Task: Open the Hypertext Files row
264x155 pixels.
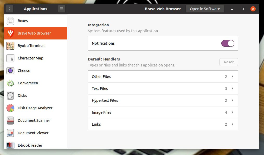Action: coord(163,100)
